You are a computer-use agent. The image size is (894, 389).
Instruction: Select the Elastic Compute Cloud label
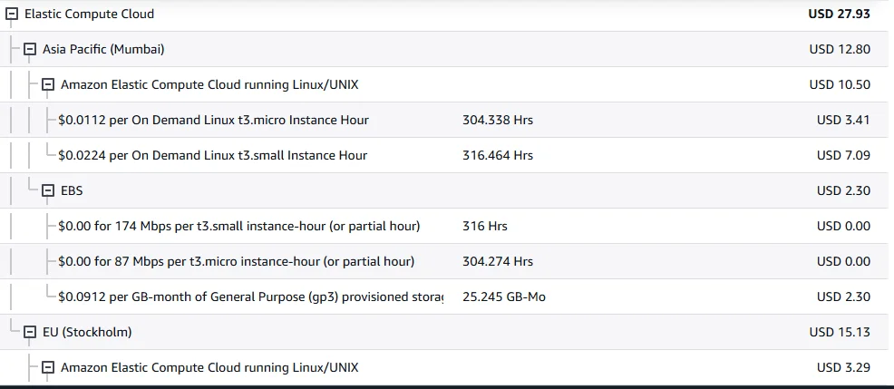89,15
